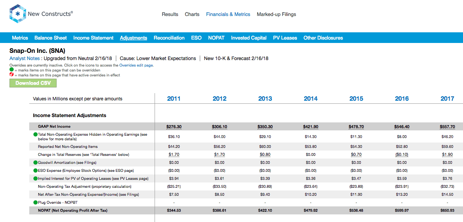Select the Adjustments tab
Image resolution: width=463 pixels, height=222 pixels.
pyautogui.click(x=133, y=38)
